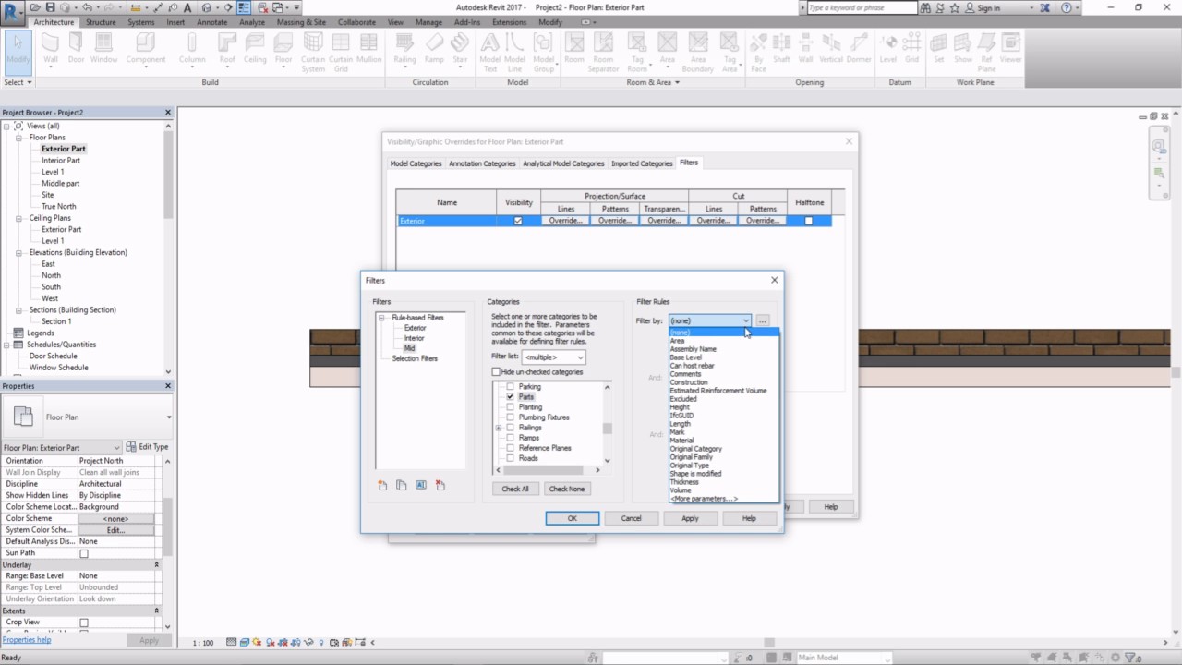This screenshot has height=665, width=1182.
Task: Switch to Annotation Categories tab
Action: pyautogui.click(x=482, y=163)
